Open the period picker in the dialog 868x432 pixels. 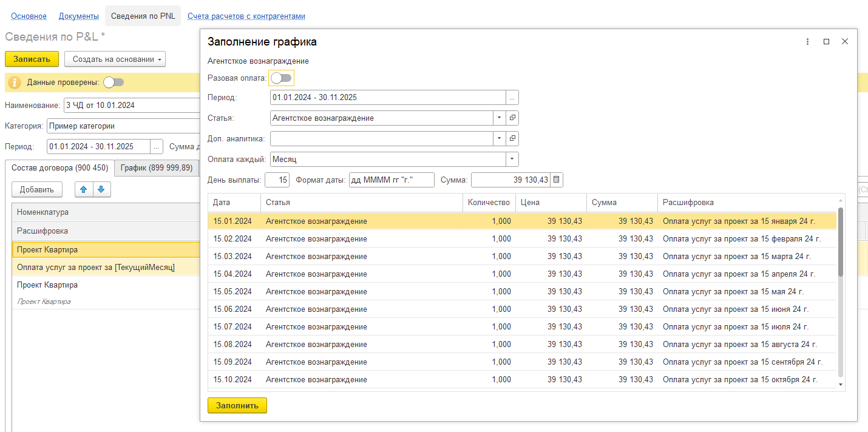pyautogui.click(x=512, y=98)
